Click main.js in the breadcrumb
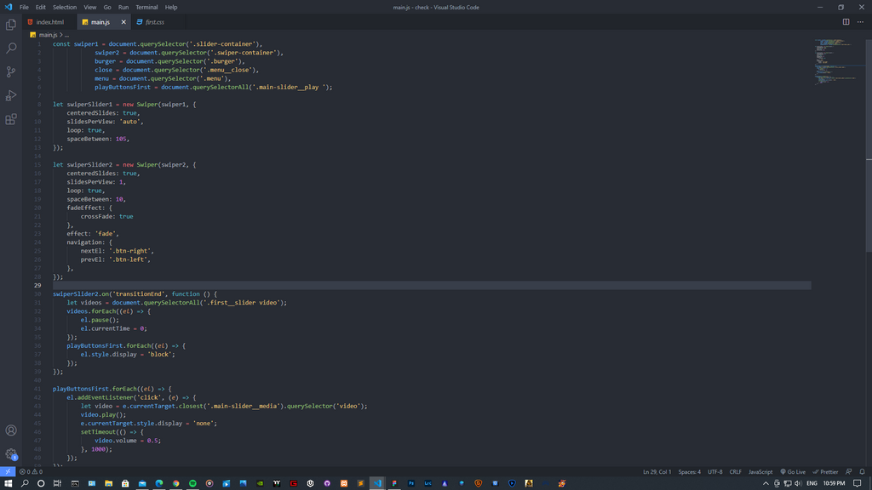 [x=48, y=35]
